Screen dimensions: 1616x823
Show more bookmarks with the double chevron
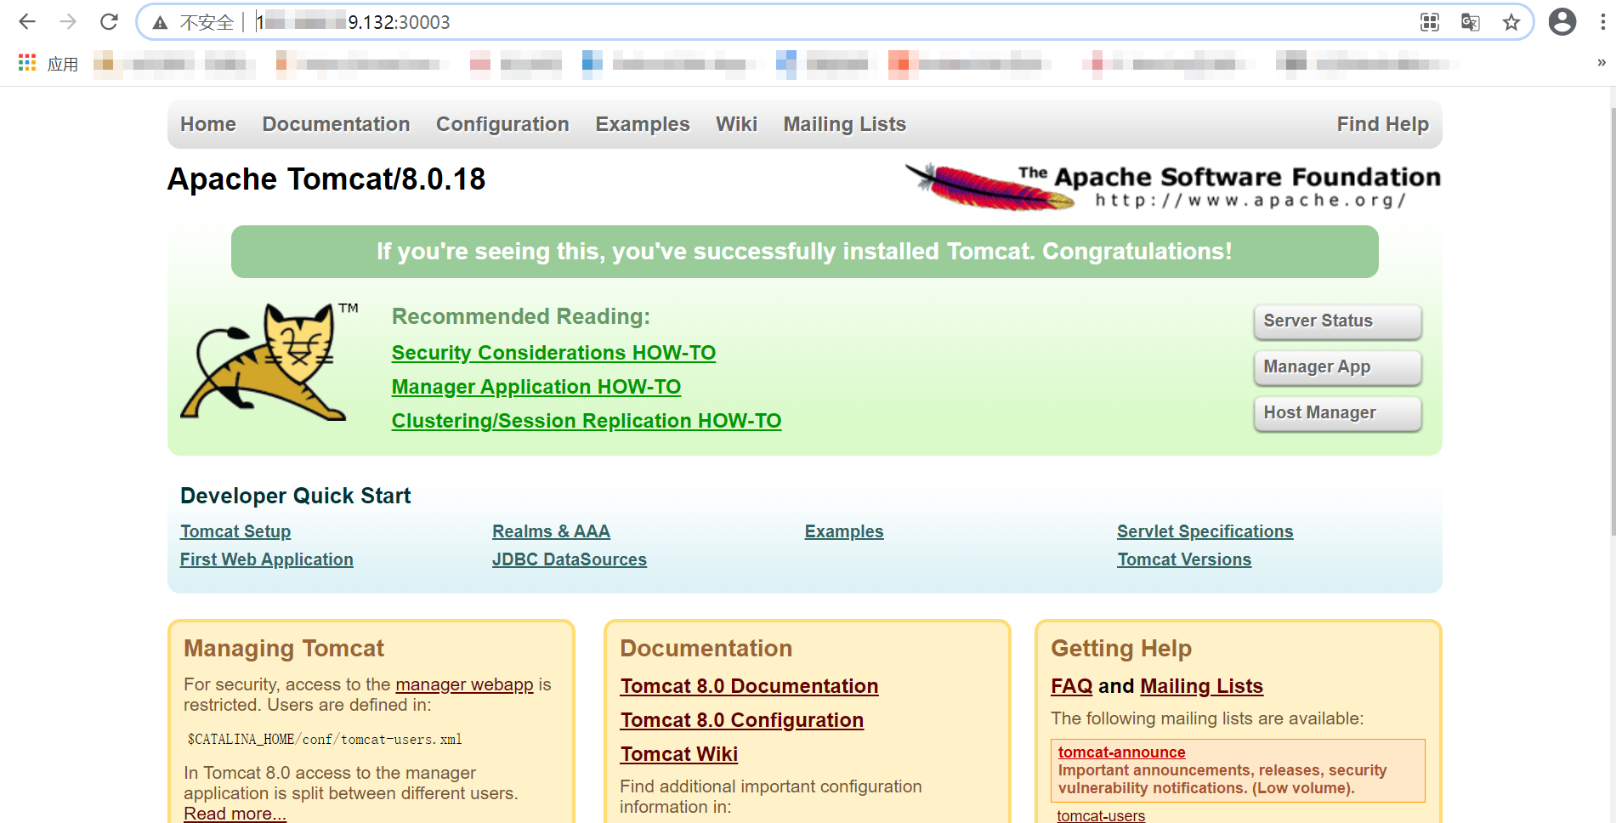(x=1602, y=63)
